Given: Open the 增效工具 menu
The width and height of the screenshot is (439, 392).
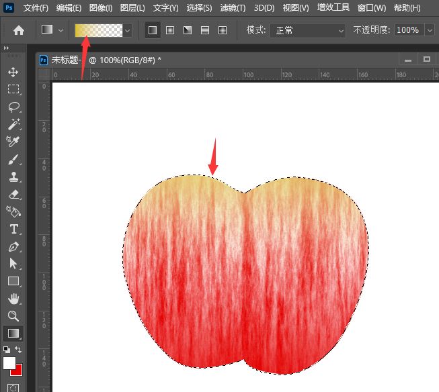Looking at the screenshot, I should [333, 7].
